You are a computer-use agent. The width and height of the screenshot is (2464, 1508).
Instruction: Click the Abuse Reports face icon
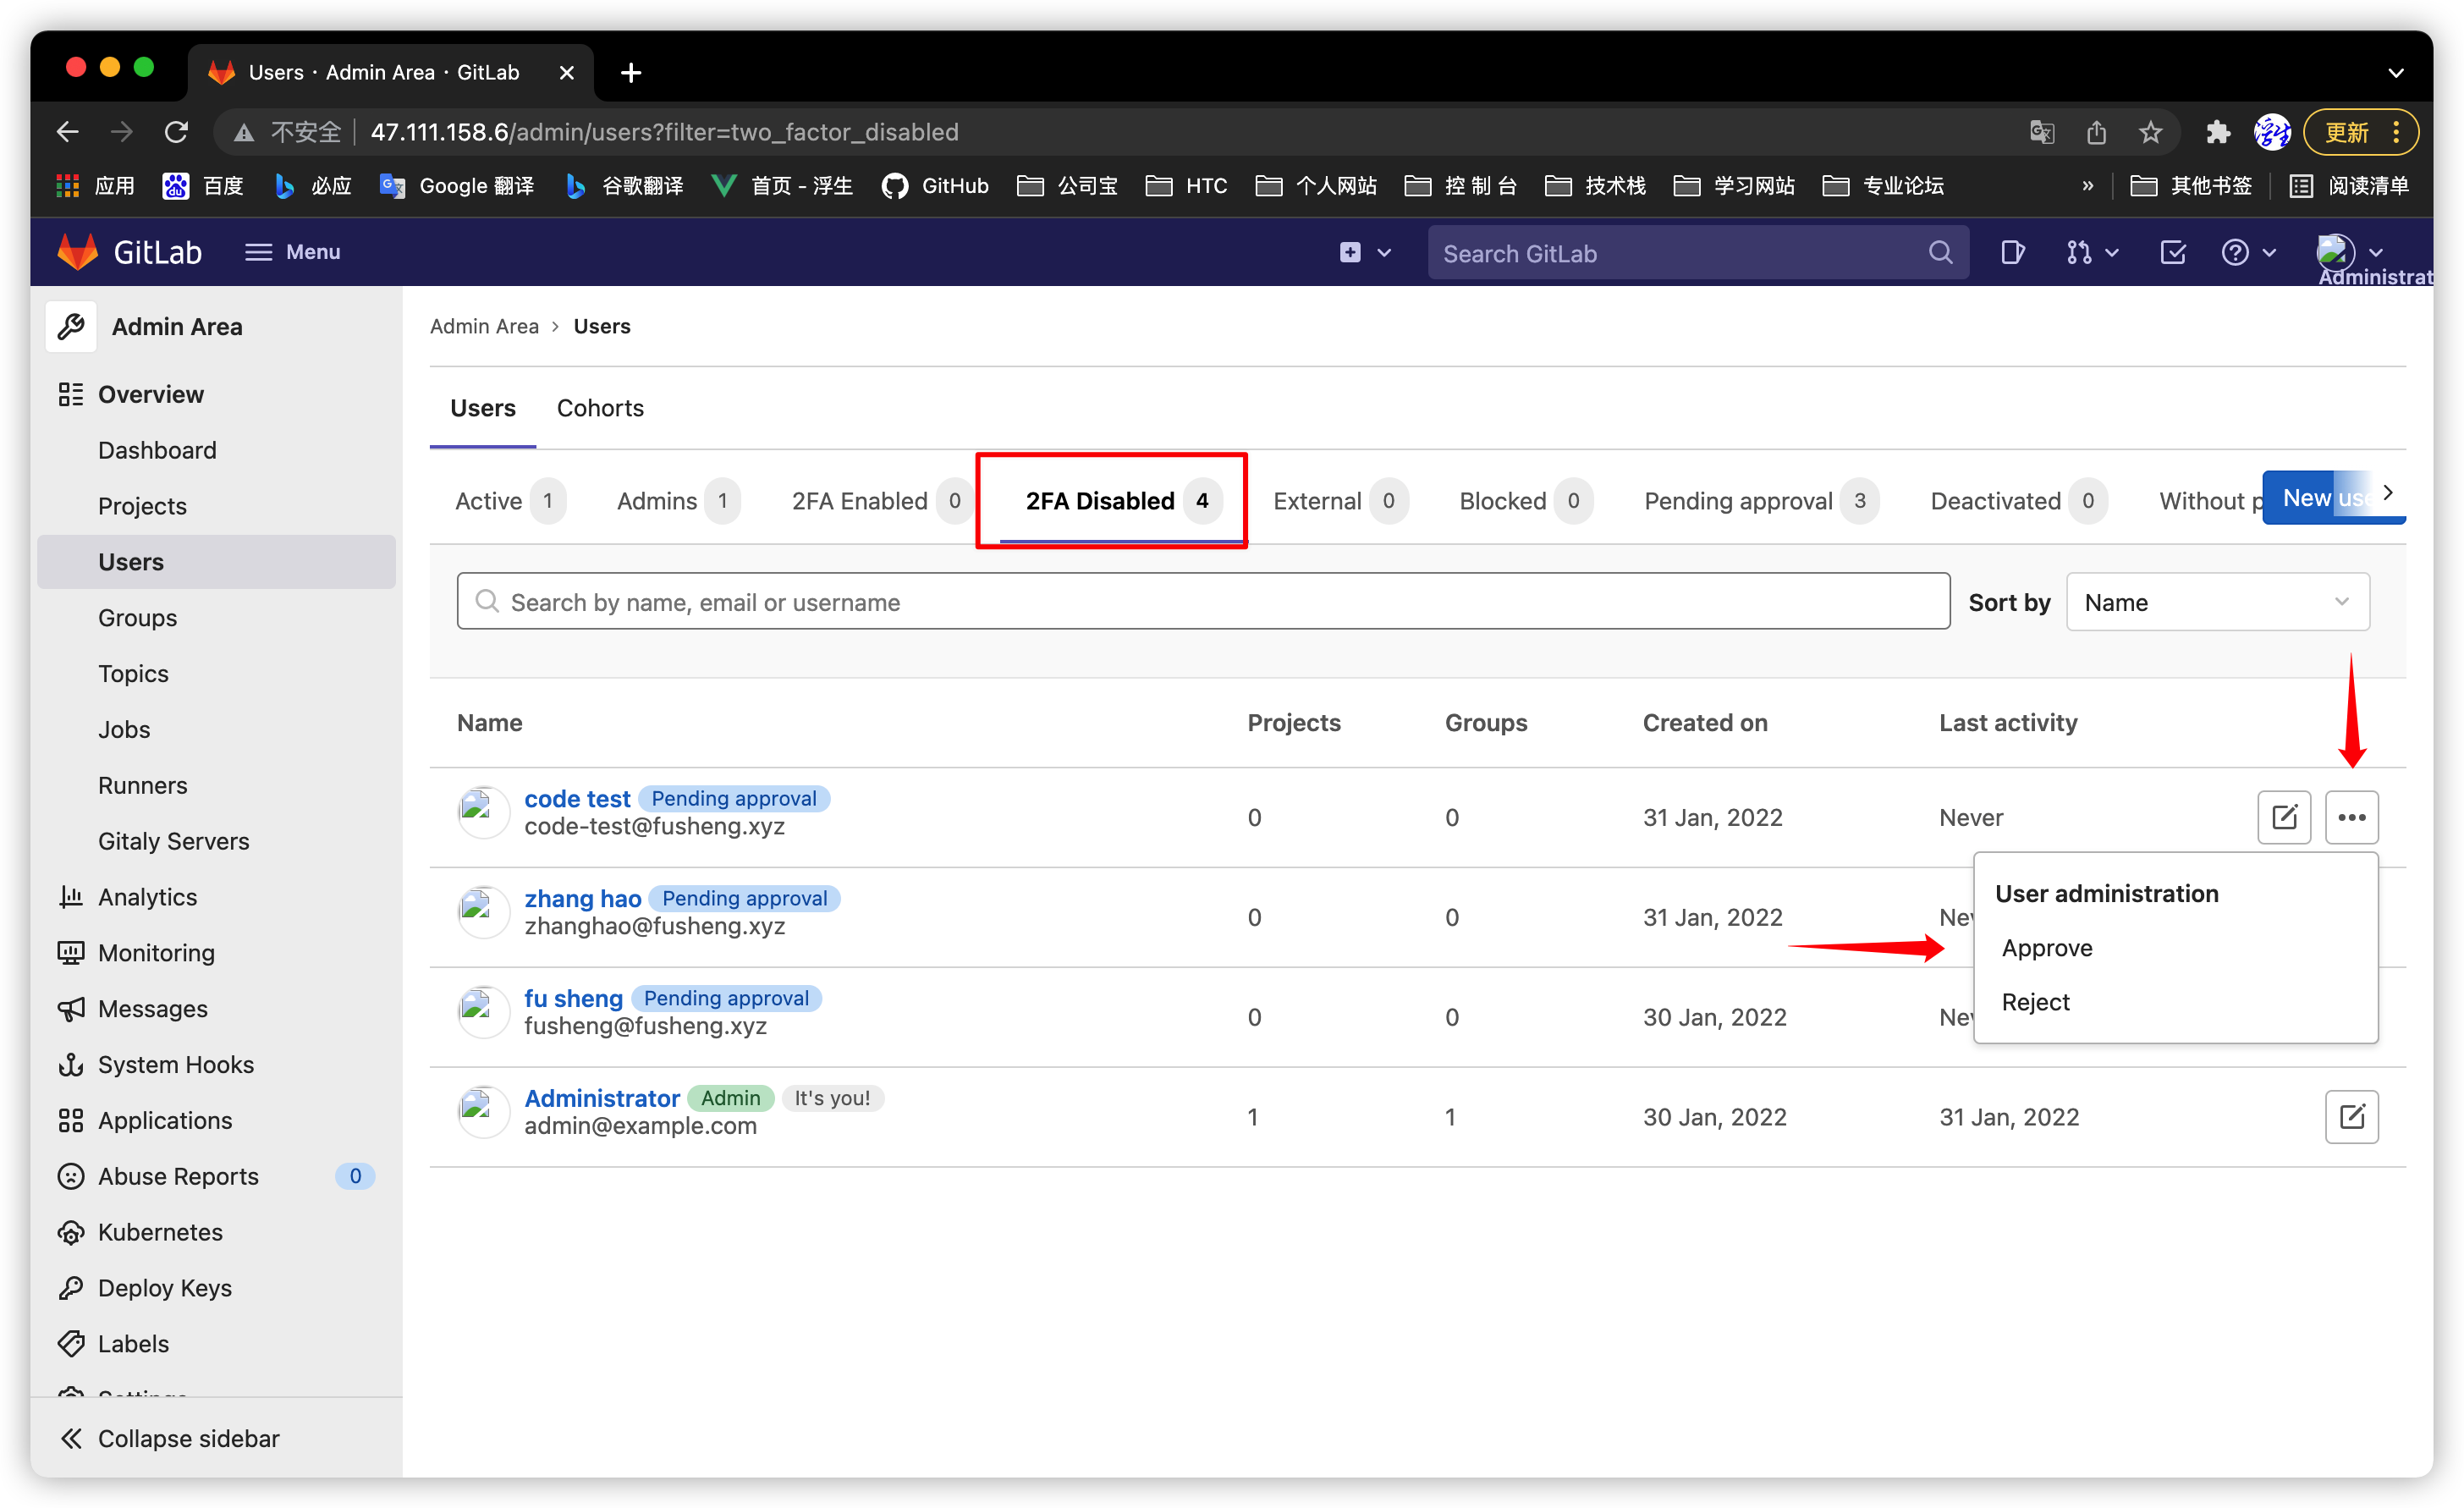coord(71,1177)
